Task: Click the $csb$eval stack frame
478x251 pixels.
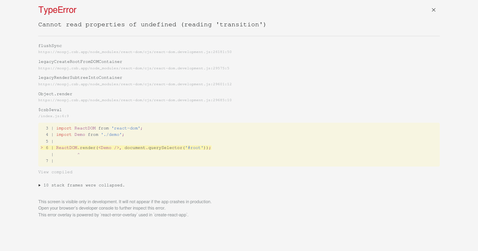Action: (x=50, y=110)
